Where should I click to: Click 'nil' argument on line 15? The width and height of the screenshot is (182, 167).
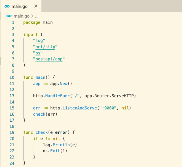pos(125,108)
